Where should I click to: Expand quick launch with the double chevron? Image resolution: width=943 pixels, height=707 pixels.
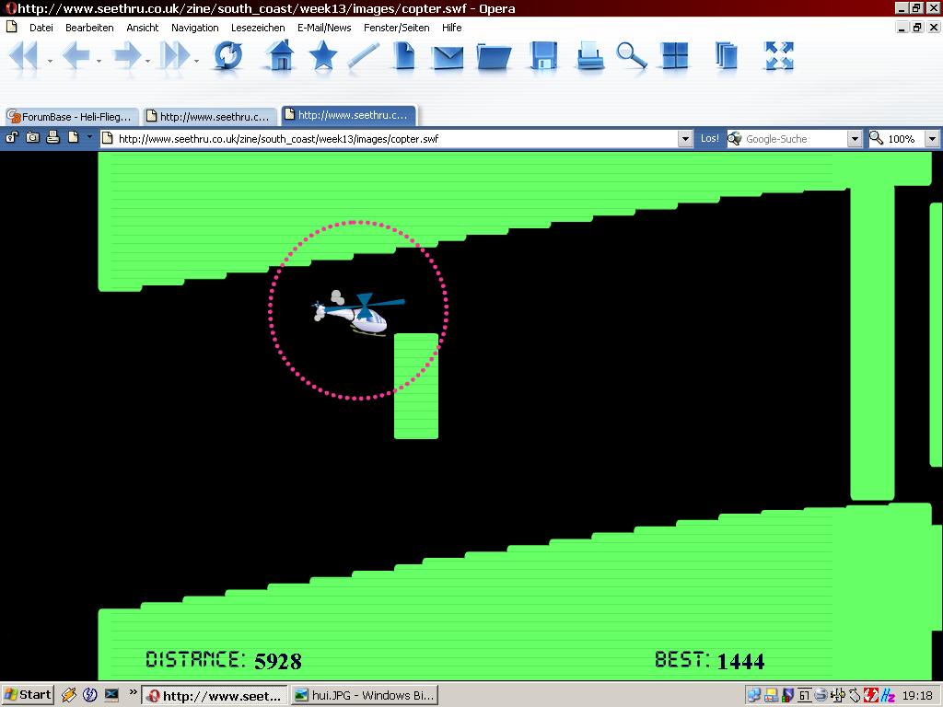point(133,692)
